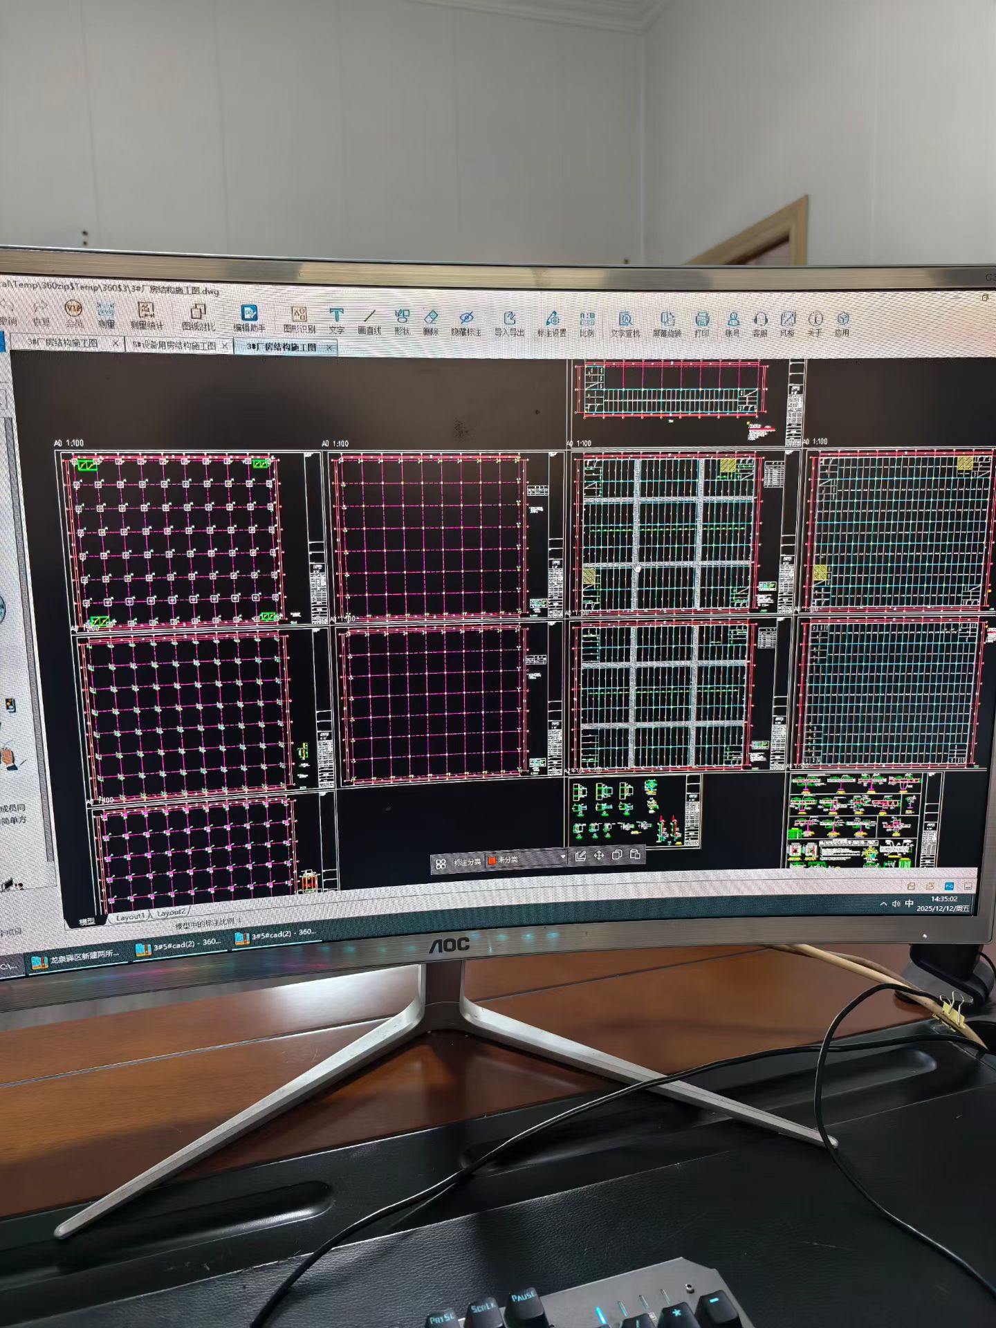Click the red 未分类 color swatch
Screen dimensions: 996x1328
tap(492, 860)
